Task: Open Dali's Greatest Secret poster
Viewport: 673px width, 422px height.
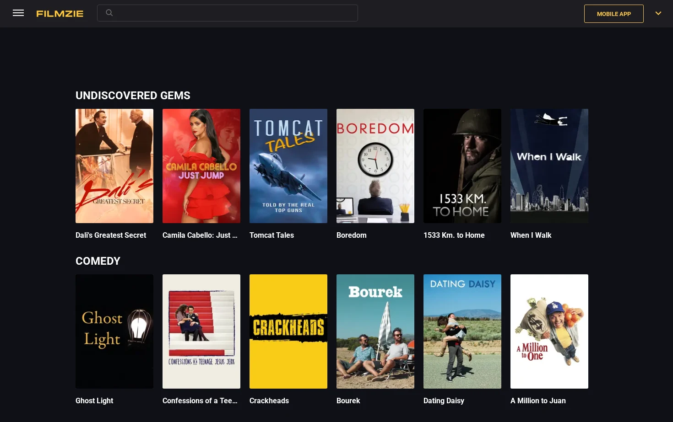Action: tap(114, 166)
